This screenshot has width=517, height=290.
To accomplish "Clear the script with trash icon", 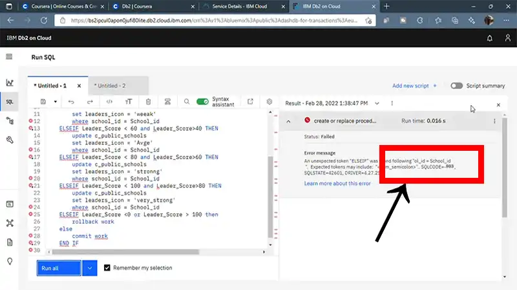I will [x=149, y=102].
